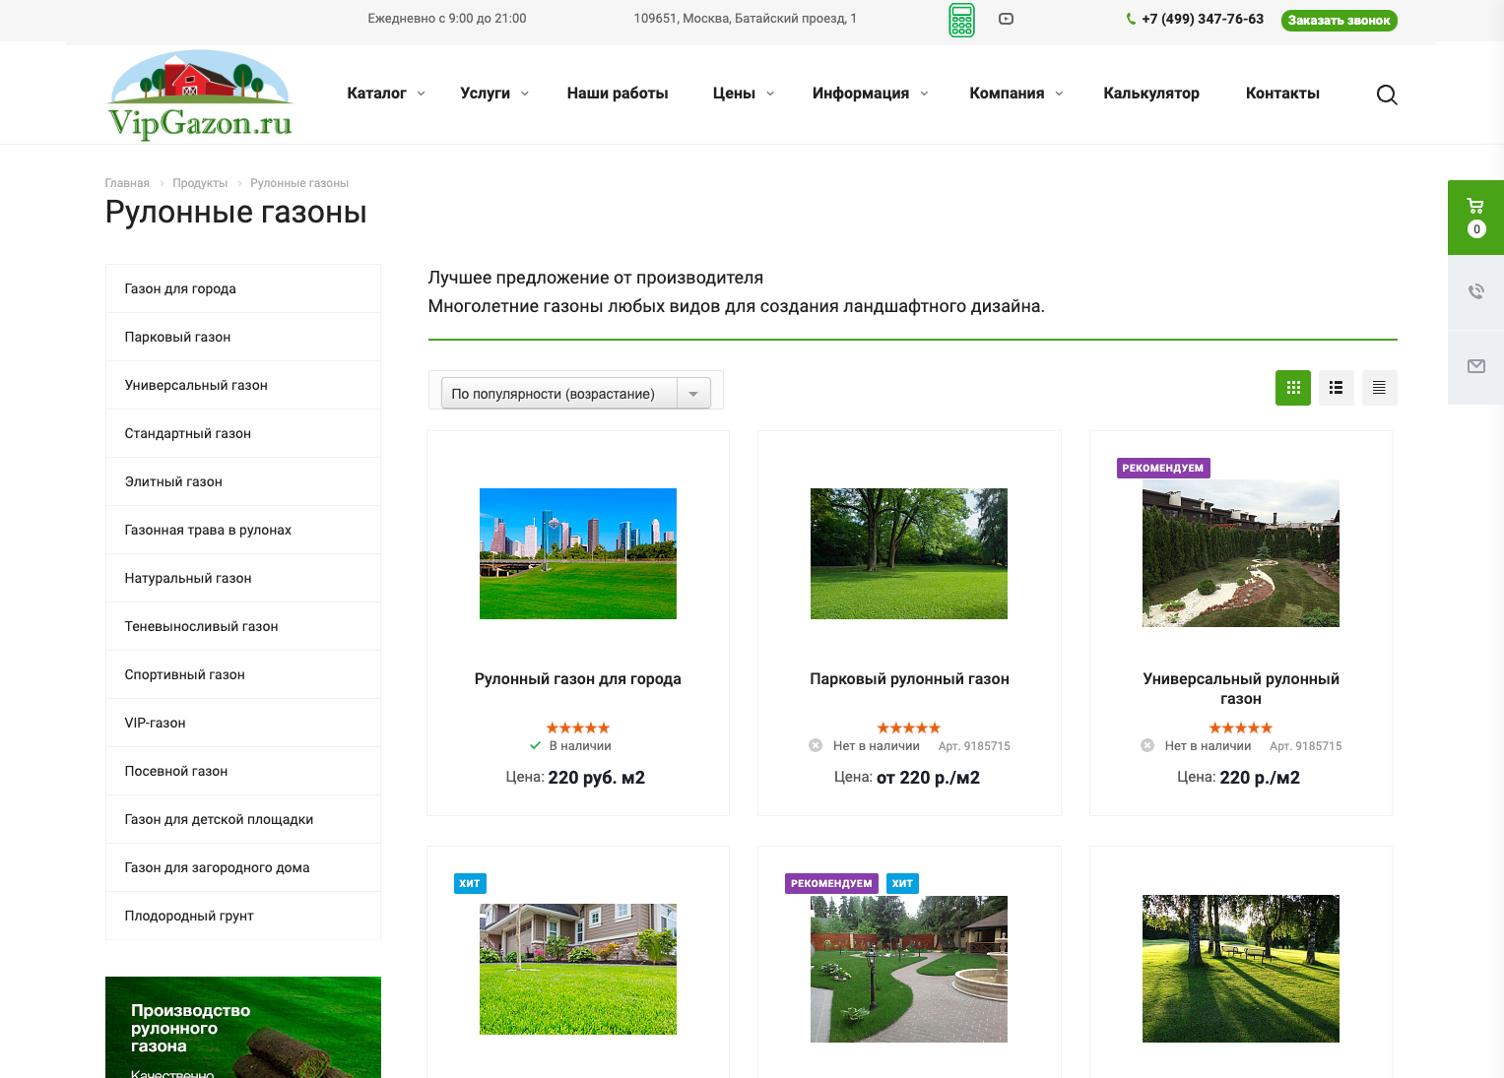The height and width of the screenshot is (1078, 1504).
Task: Click five-star rating of Парковый рулонный газон
Action: point(908,729)
